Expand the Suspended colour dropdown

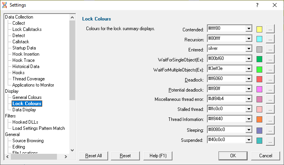tap(249, 139)
